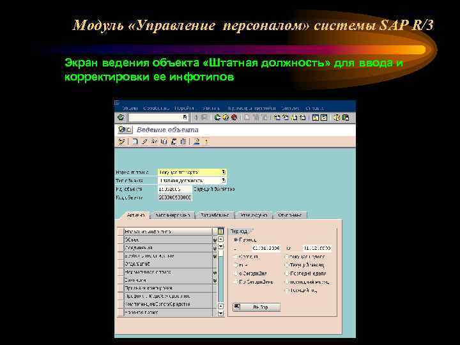
Task: Click the yellow Exit icon
Action: (x=226, y=118)
